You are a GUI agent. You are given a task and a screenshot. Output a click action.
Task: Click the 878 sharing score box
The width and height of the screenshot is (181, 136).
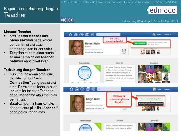pos(124,51)
